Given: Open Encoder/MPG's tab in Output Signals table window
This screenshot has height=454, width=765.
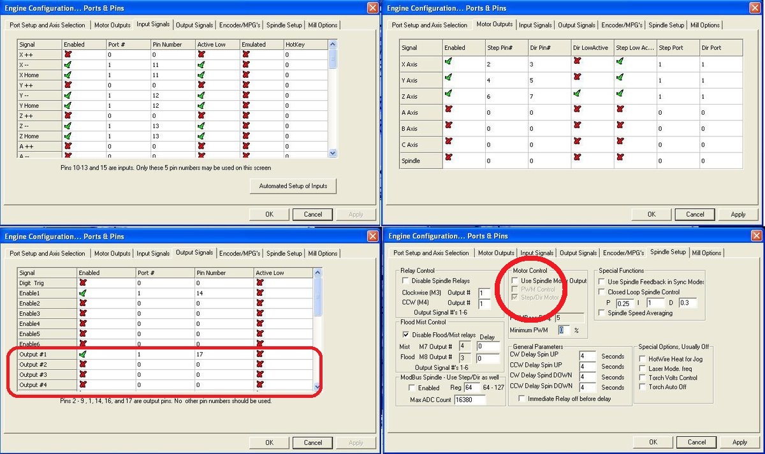Looking at the screenshot, I should tap(240, 253).
